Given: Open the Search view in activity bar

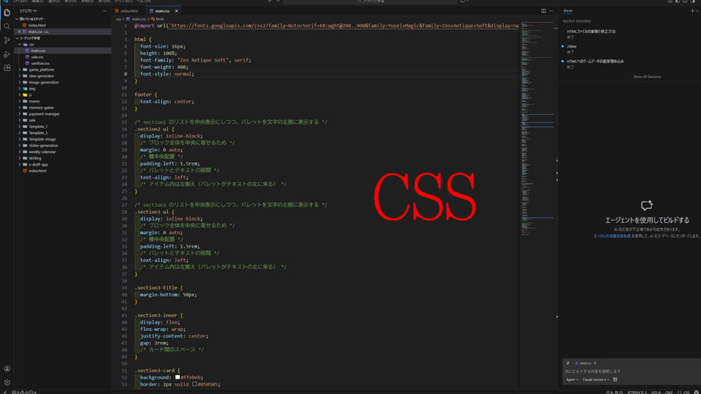Looking at the screenshot, I should click(7, 27).
